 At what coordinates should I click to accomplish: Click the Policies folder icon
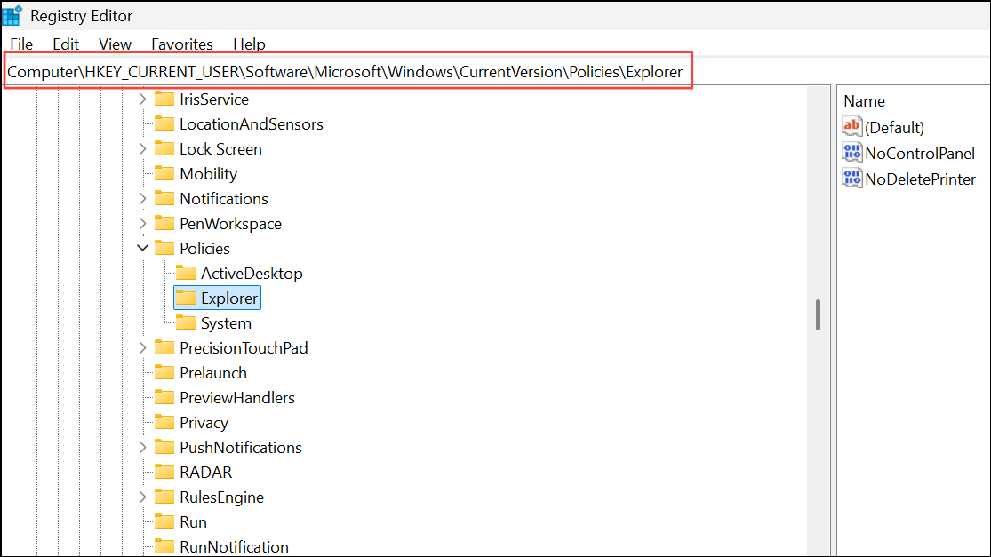click(x=164, y=248)
